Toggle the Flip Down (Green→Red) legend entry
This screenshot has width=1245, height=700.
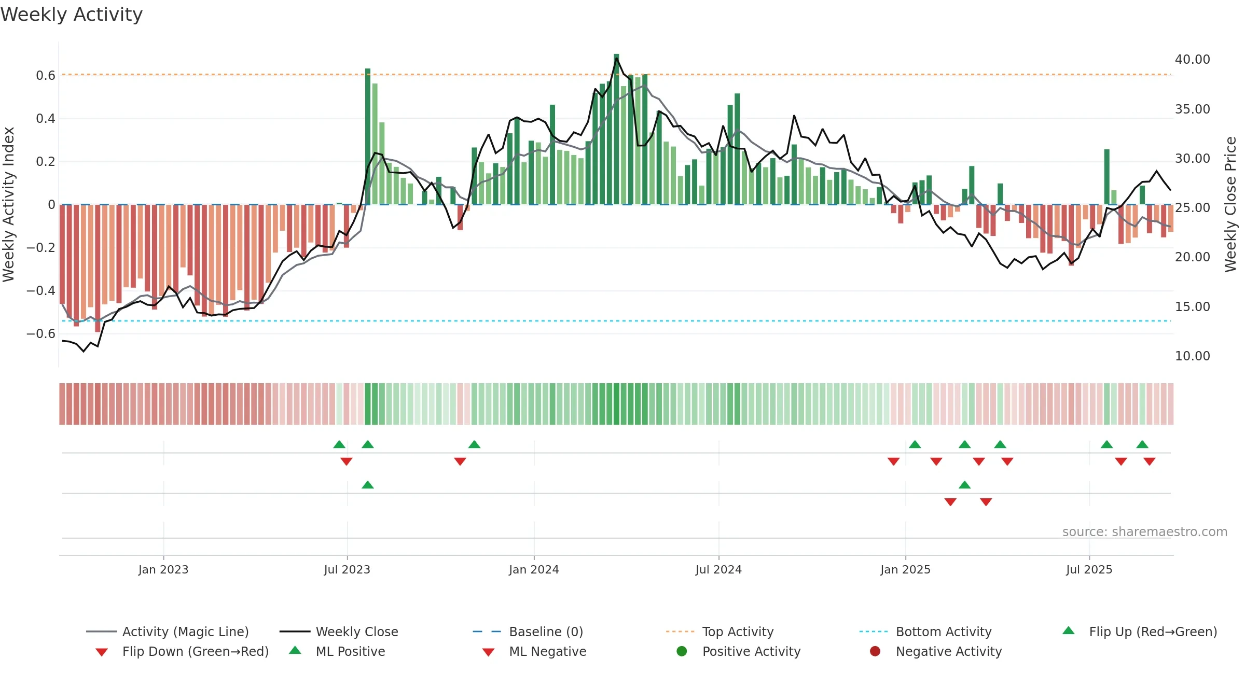182,651
